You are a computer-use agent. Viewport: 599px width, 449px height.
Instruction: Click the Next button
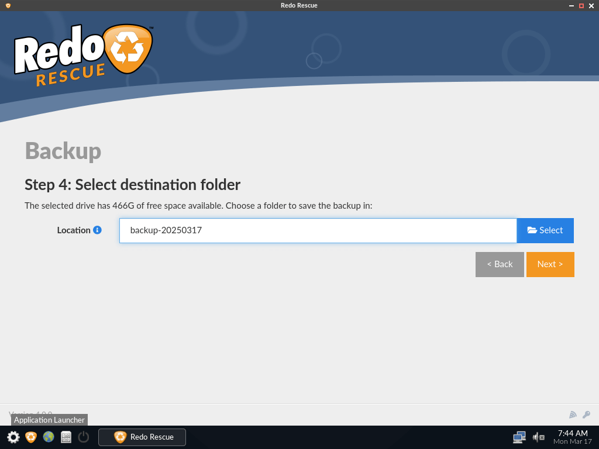tap(550, 264)
